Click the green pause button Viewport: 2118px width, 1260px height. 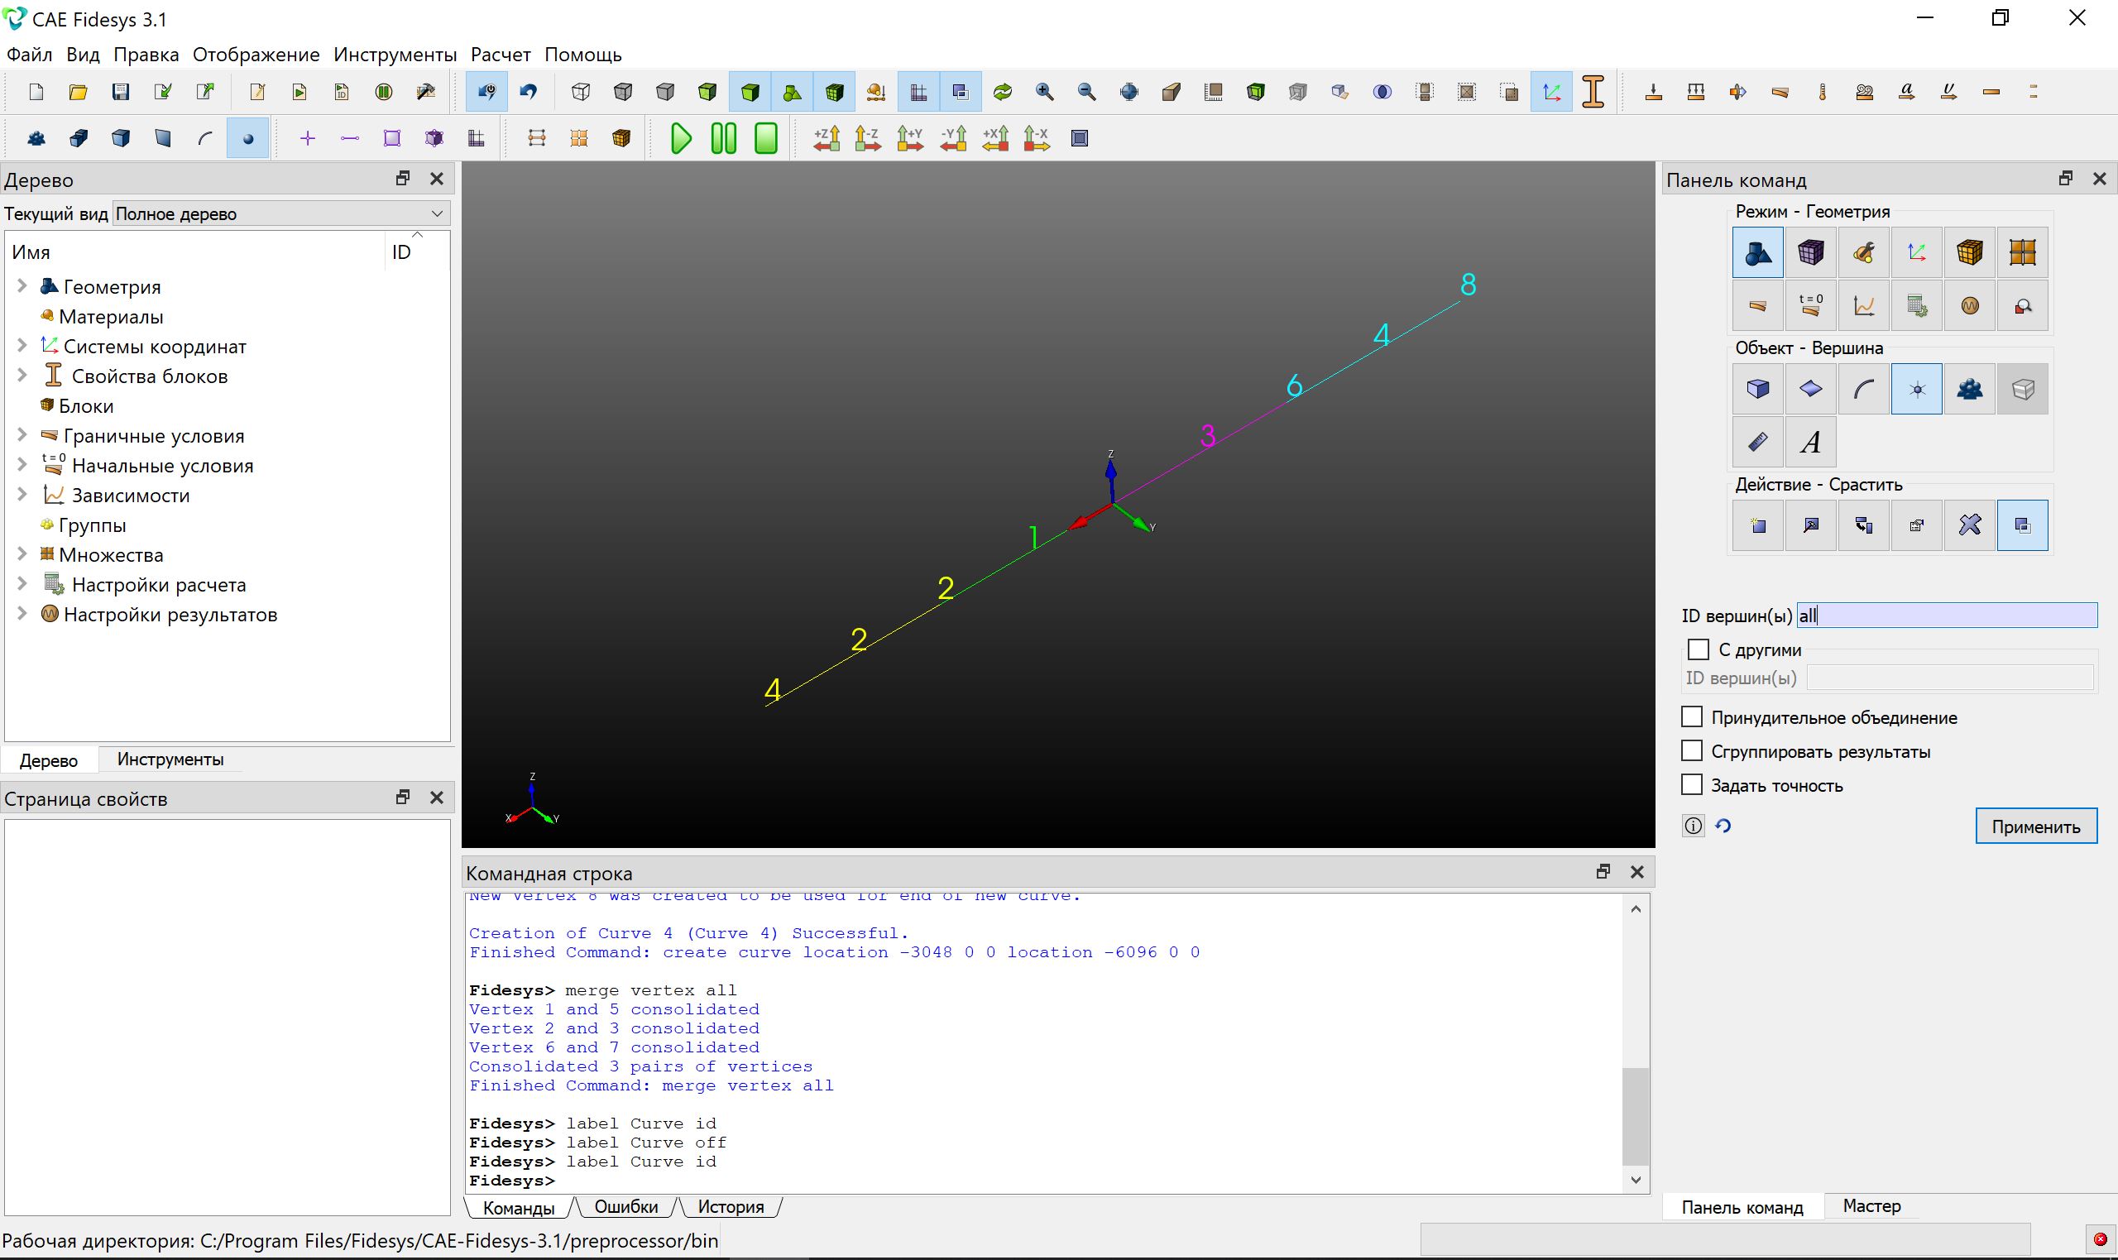click(x=723, y=138)
